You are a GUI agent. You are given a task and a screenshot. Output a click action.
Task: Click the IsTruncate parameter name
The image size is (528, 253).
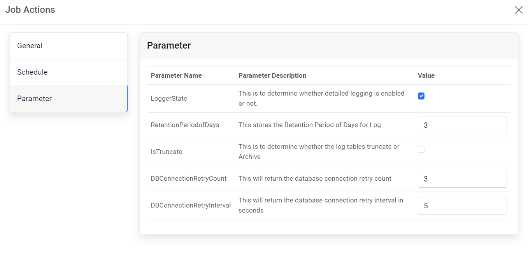(167, 152)
